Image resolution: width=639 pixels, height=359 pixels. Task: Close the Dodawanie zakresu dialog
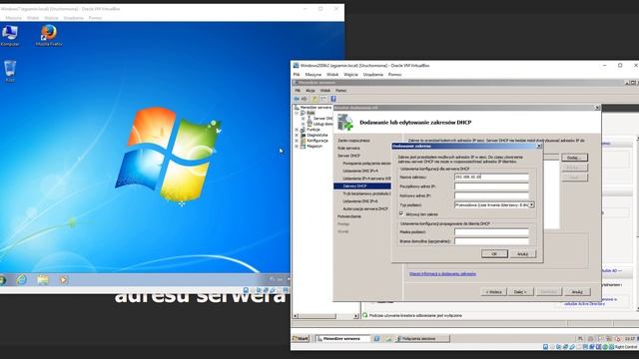point(539,146)
